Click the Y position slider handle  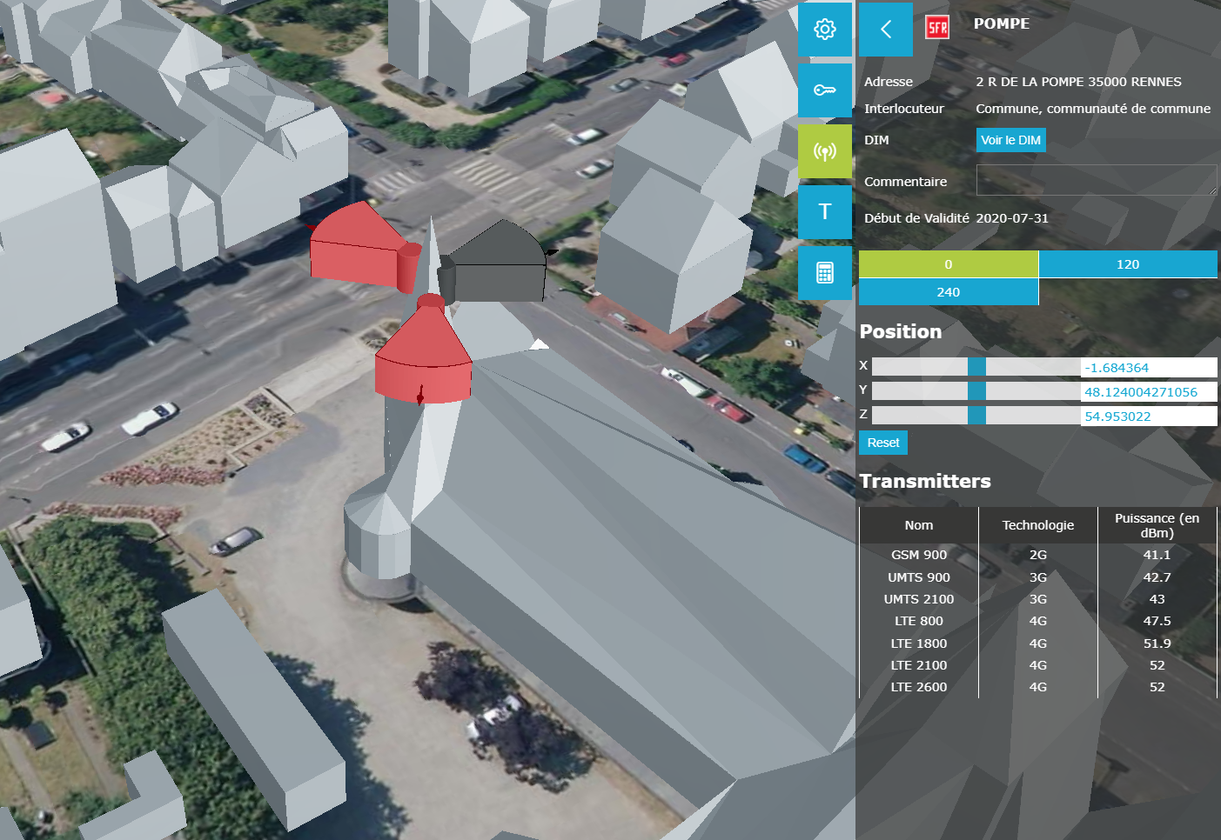tap(976, 391)
